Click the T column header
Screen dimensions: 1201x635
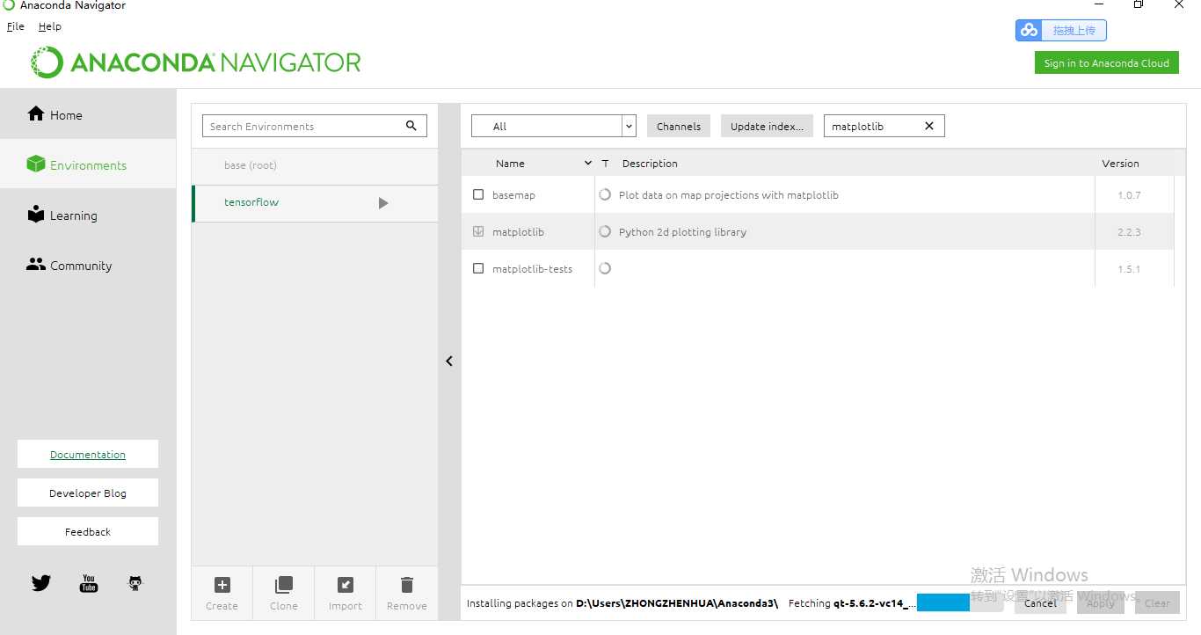[x=605, y=164]
